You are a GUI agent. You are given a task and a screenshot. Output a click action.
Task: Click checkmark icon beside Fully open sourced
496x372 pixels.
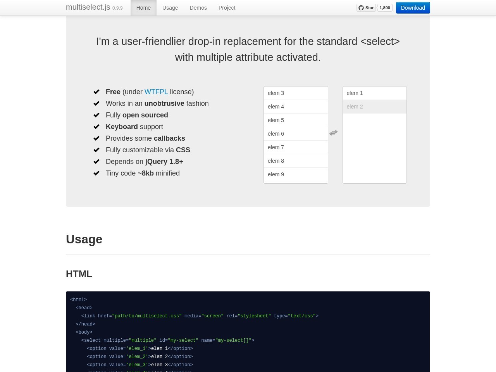(96, 115)
